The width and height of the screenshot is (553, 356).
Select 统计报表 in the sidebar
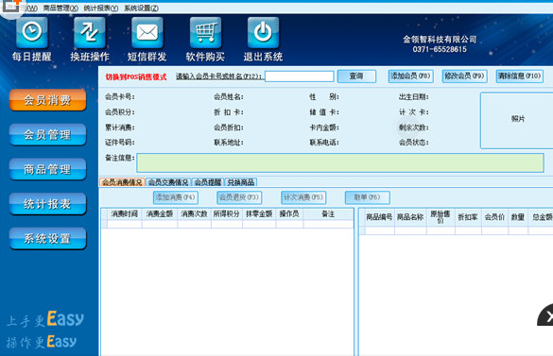pyautogui.click(x=47, y=204)
